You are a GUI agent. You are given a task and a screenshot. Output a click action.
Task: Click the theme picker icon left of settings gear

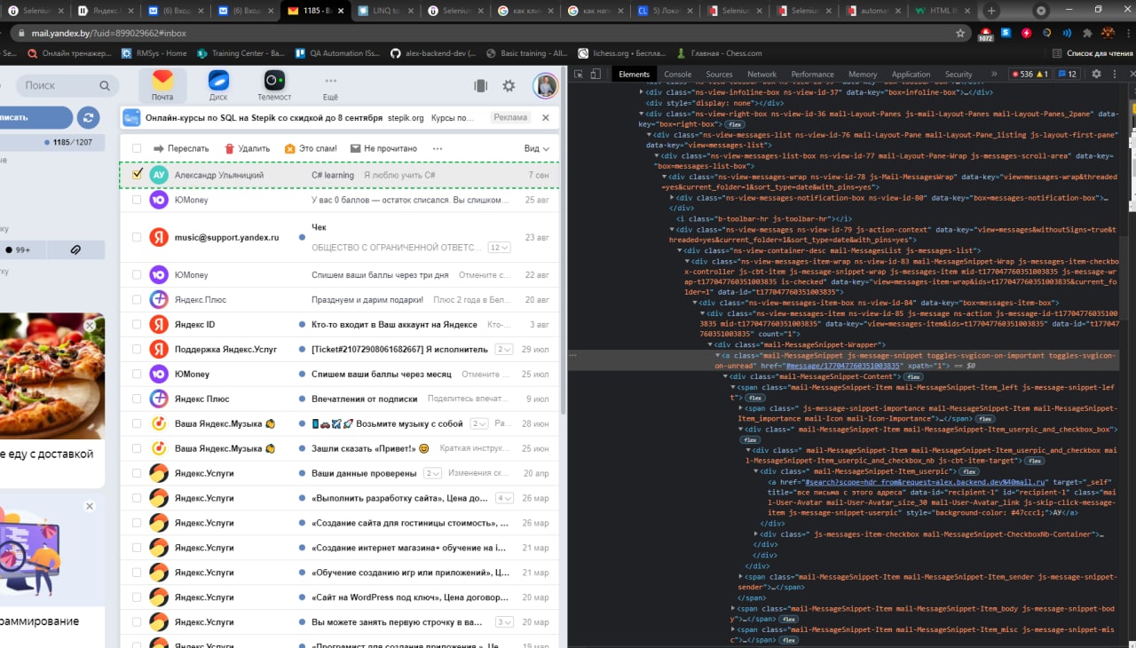pos(480,86)
